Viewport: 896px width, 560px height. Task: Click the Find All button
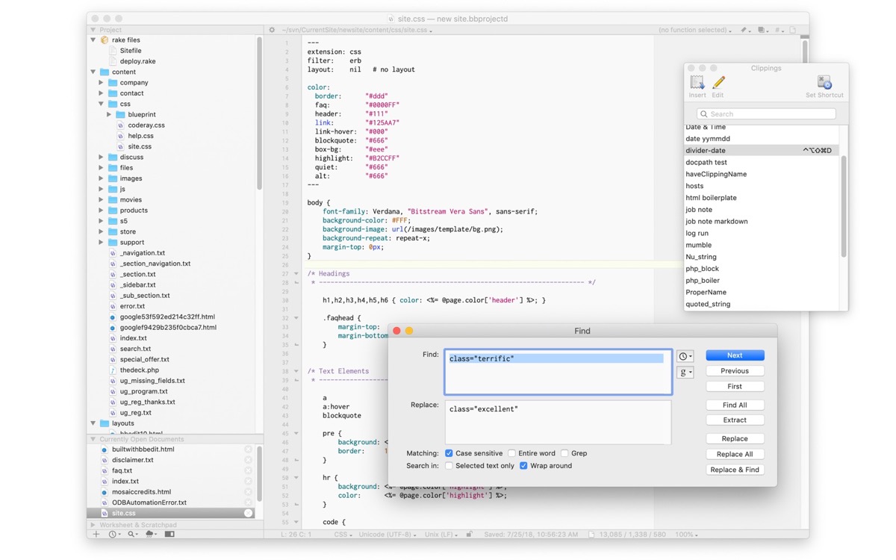pyautogui.click(x=734, y=405)
